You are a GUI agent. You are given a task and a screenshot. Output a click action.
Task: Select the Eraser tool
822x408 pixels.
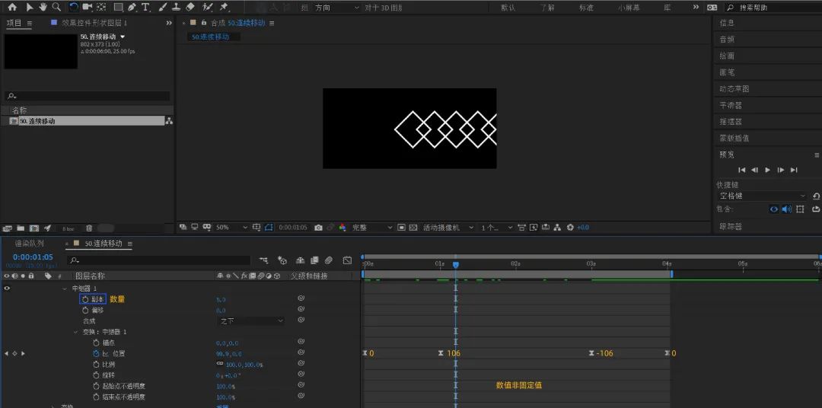pos(190,8)
